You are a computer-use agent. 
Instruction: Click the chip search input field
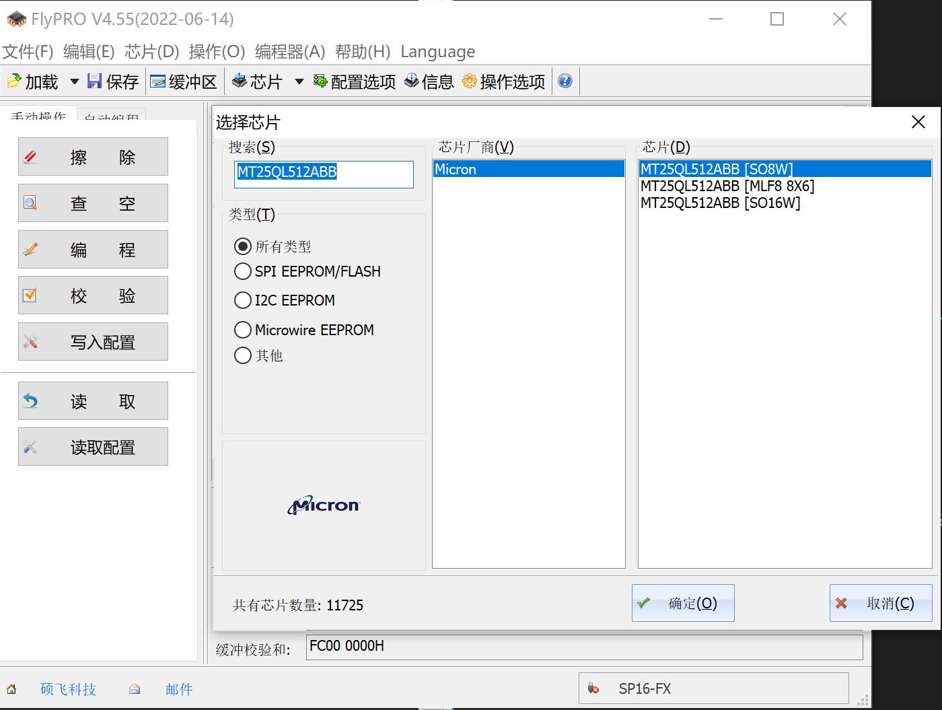pyautogui.click(x=324, y=174)
